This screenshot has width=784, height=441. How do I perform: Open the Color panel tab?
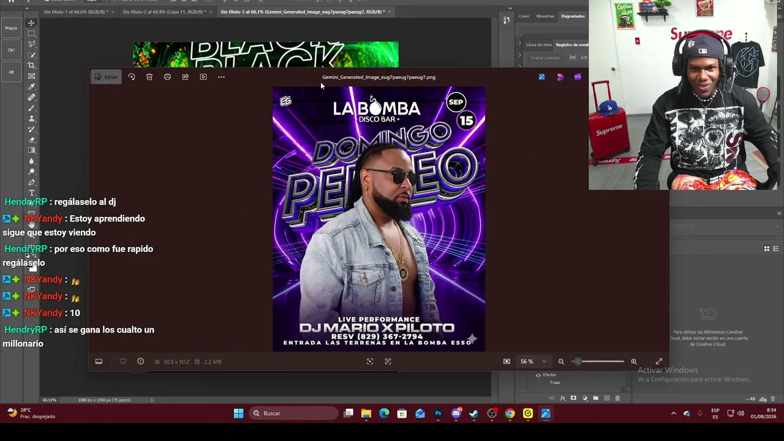click(x=524, y=16)
